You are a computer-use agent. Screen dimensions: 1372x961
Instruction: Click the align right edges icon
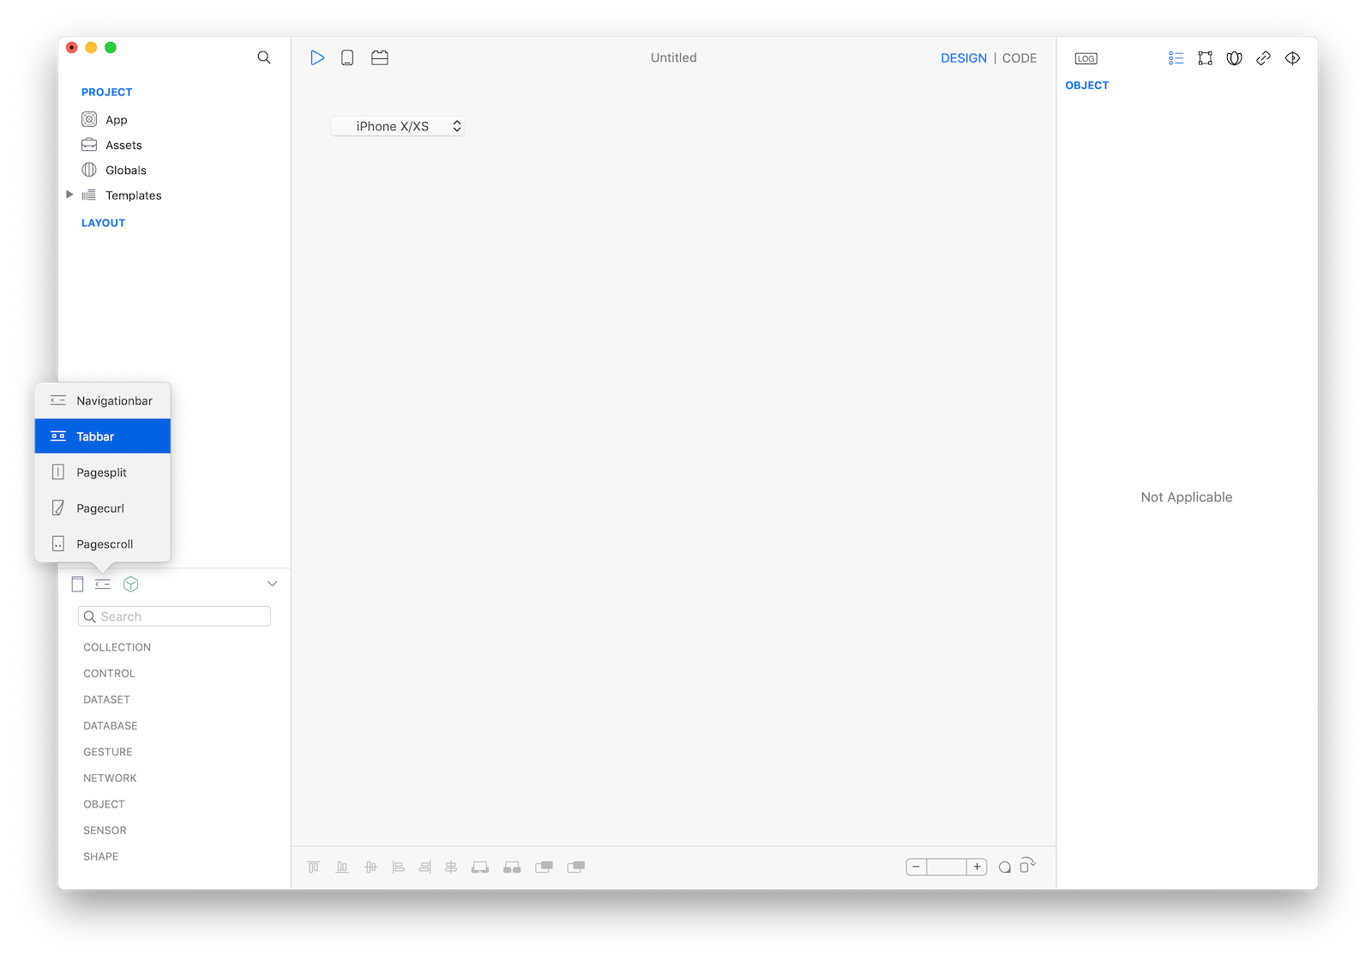[x=424, y=867]
